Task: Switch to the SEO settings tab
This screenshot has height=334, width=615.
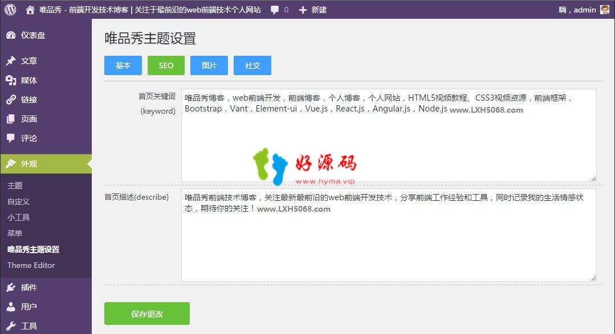Action: 166,65
